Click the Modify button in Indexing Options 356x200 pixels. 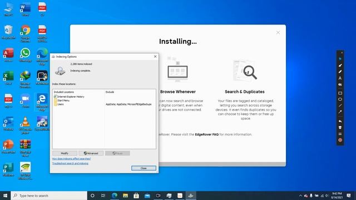(65, 153)
